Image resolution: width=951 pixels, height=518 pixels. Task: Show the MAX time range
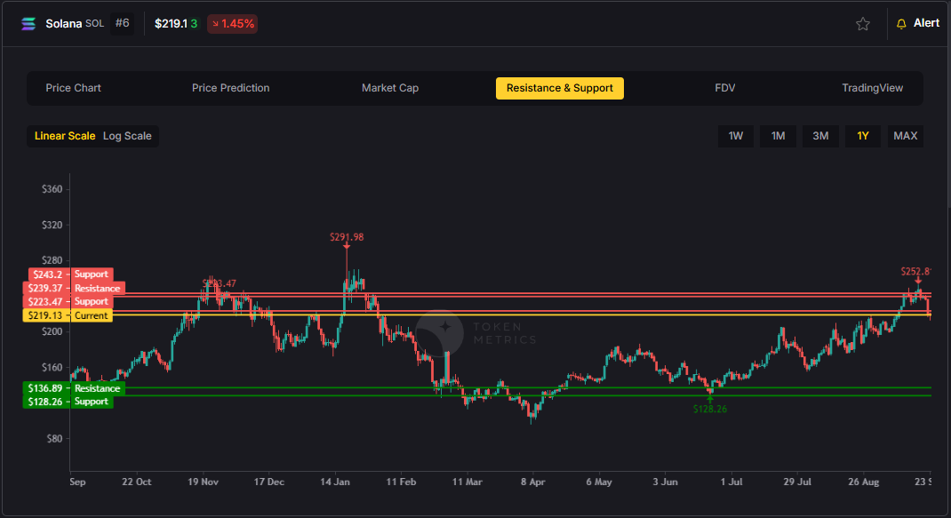pyautogui.click(x=906, y=136)
